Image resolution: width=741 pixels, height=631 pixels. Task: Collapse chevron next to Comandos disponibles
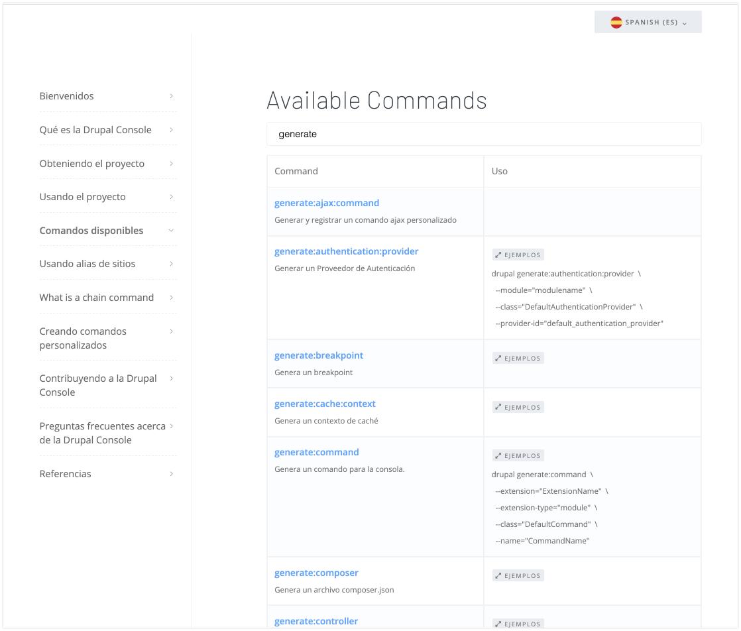pyautogui.click(x=171, y=230)
